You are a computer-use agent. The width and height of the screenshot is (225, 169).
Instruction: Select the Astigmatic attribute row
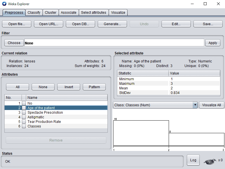click(x=56, y=117)
